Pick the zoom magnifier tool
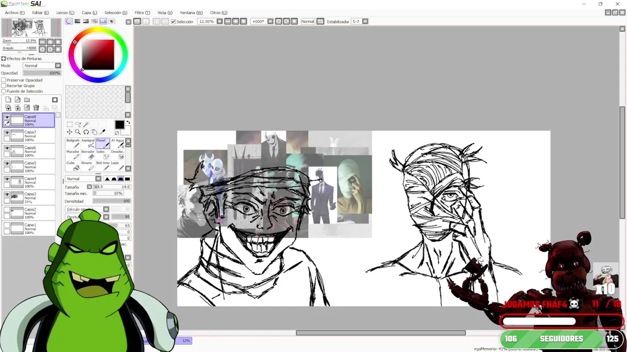The width and height of the screenshot is (627, 352). point(78,132)
